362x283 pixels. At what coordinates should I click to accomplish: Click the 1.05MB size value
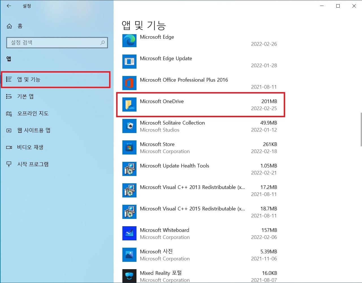coord(268,166)
